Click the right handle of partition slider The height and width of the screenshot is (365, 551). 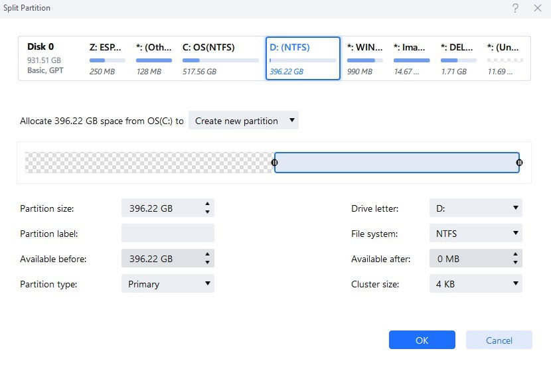(x=519, y=163)
